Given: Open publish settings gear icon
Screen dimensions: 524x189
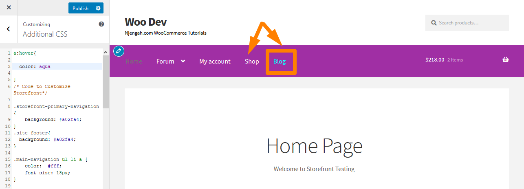Looking at the screenshot, I should click(x=98, y=8).
